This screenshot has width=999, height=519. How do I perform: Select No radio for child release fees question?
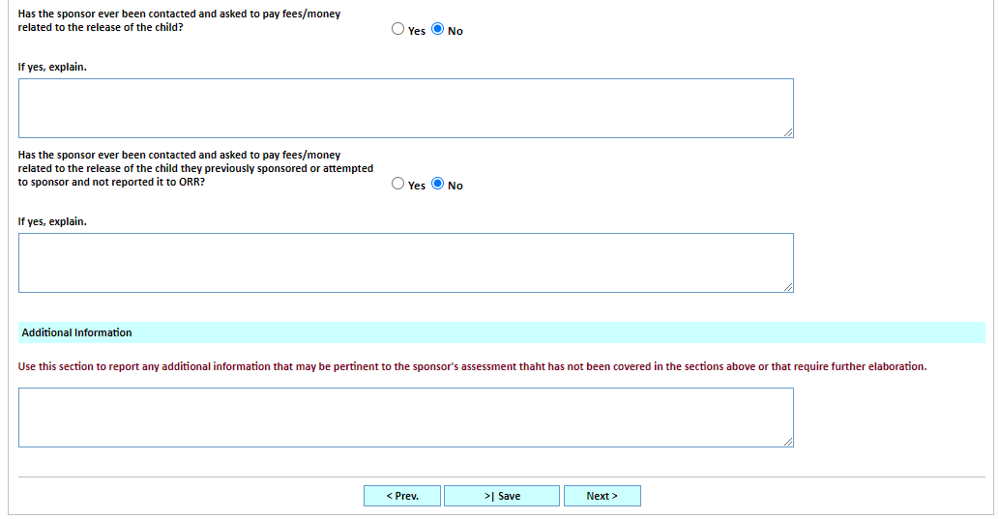(438, 30)
